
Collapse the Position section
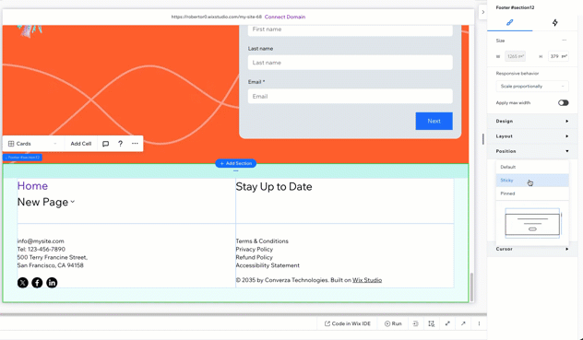tap(532, 151)
